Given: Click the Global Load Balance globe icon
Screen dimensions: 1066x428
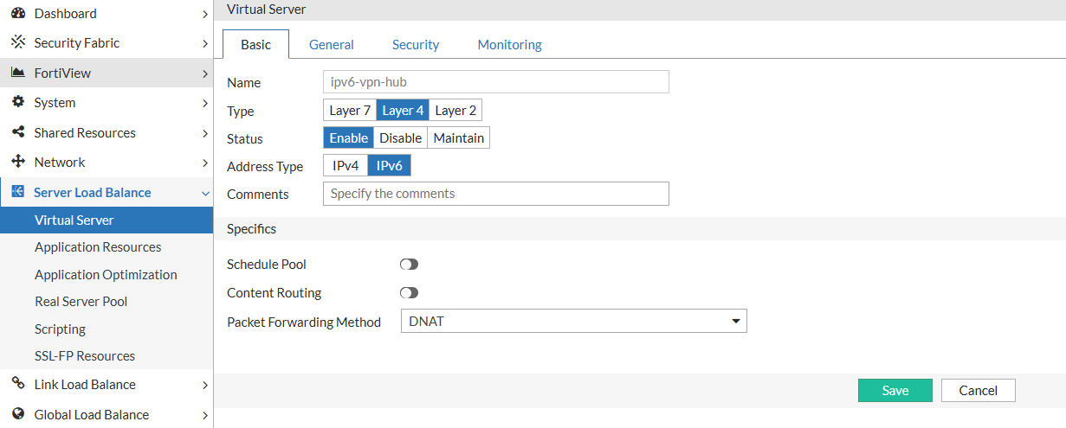Looking at the screenshot, I should click(x=17, y=414).
